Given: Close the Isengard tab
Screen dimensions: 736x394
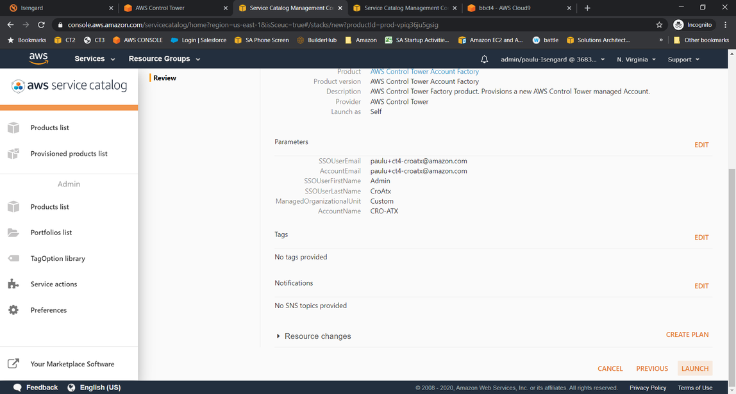Looking at the screenshot, I should [x=112, y=8].
